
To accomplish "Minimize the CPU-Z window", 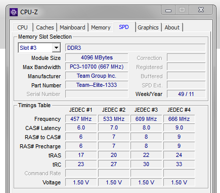I will coord(168,10).
